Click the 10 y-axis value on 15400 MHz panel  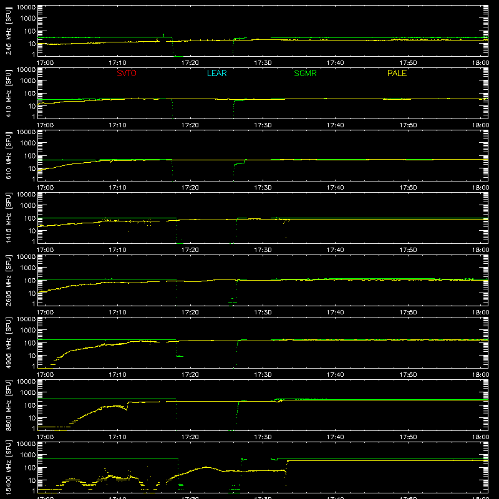32,480
